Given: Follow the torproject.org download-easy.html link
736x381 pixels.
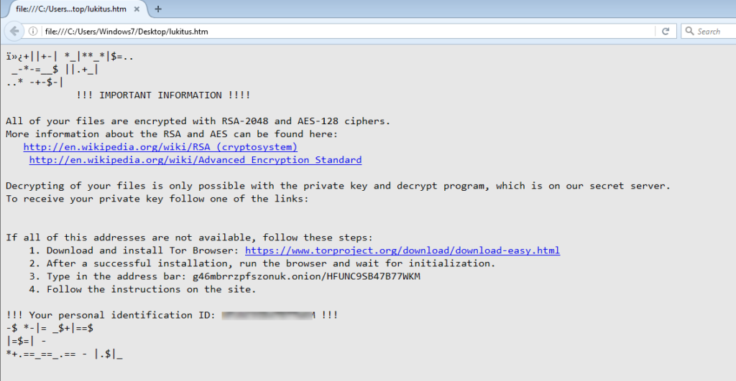Looking at the screenshot, I should coord(402,250).
